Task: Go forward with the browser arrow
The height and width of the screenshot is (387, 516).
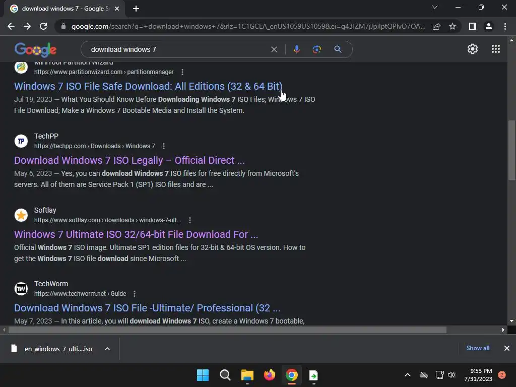Action: (x=27, y=26)
